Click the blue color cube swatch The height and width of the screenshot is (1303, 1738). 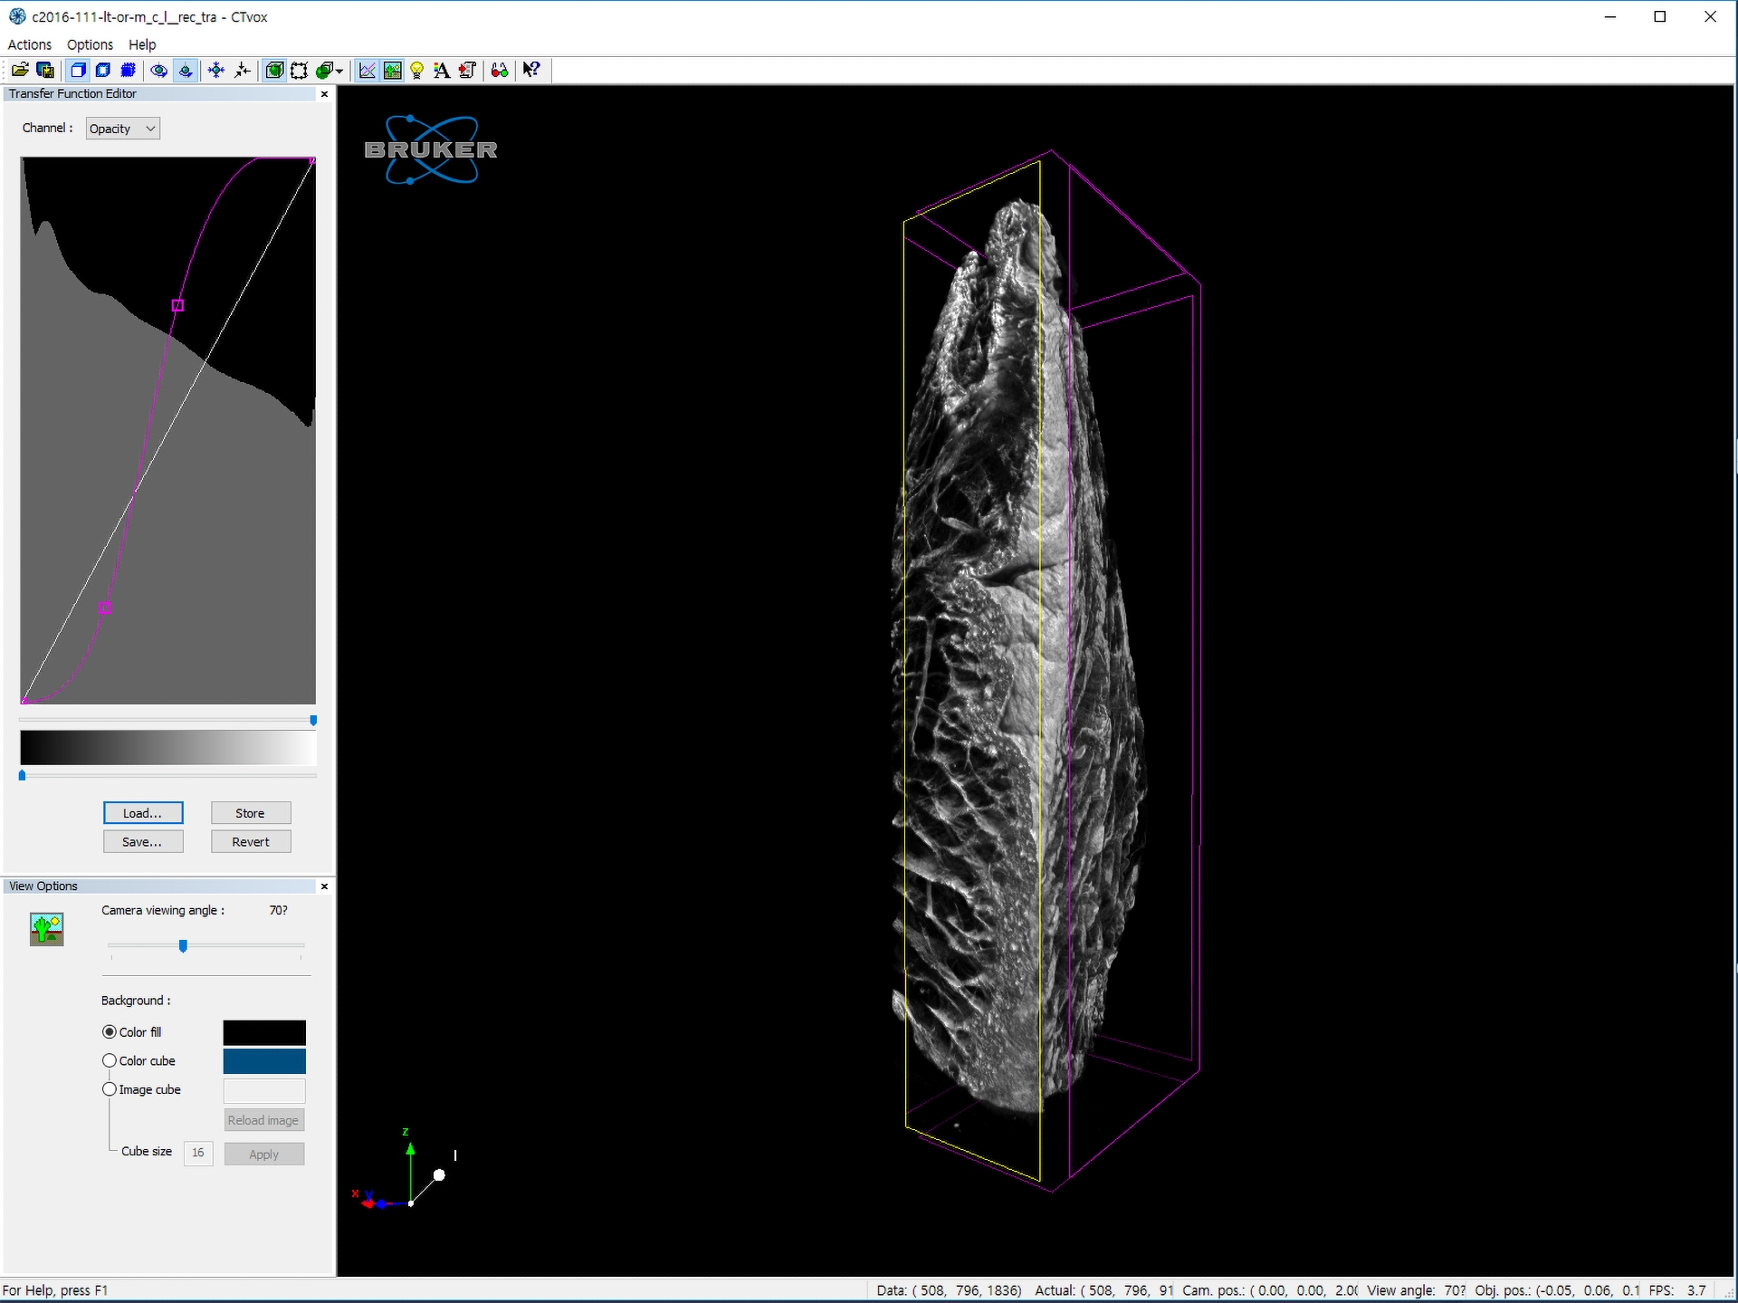[264, 1061]
